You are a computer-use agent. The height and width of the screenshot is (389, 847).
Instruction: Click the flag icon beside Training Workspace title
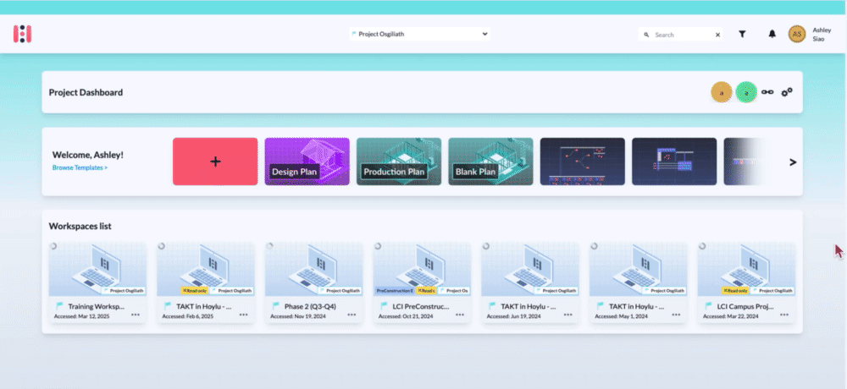tap(59, 306)
